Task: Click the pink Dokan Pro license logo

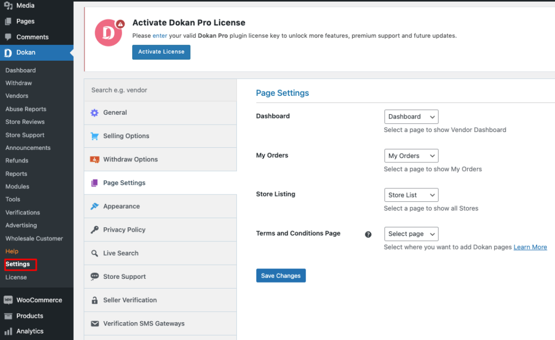Action: tap(108, 33)
